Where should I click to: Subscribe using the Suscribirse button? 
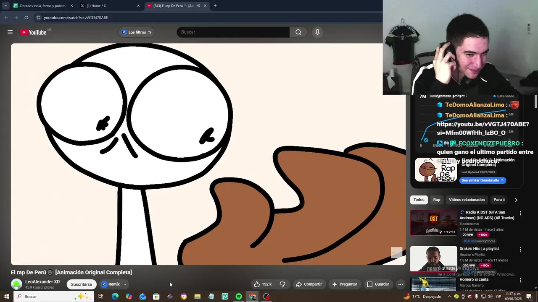tap(82, 284)
